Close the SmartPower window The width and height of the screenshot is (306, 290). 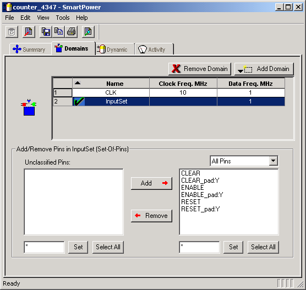pos(298,7)
